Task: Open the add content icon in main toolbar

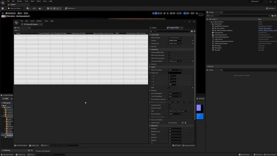Action: point(28,8)
